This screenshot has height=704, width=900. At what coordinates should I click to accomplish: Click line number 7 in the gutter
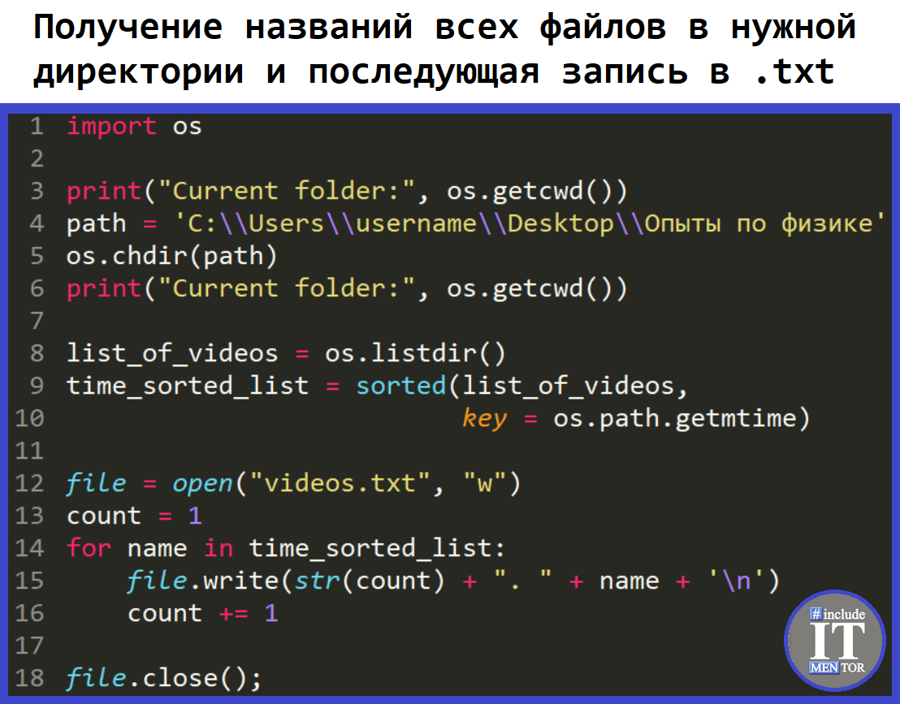(x=37, y=321)
